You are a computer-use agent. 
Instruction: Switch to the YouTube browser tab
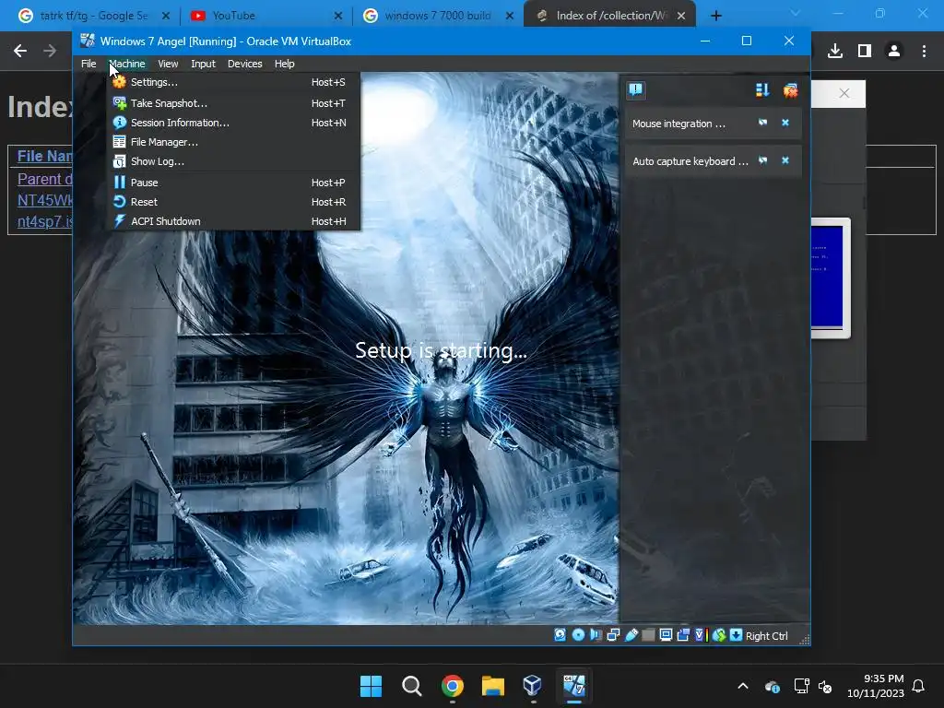coord(266,16)
